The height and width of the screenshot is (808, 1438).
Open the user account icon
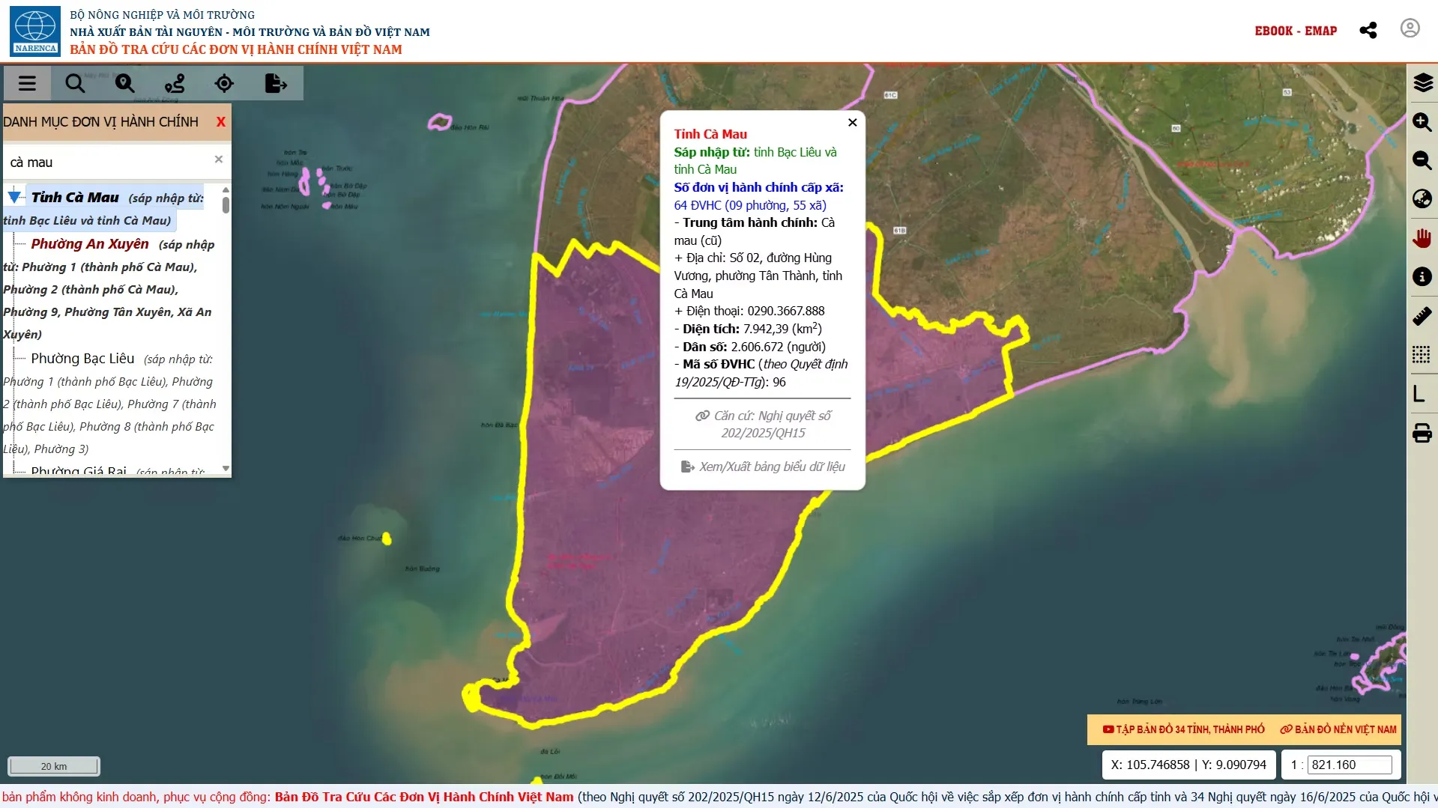1410,28
